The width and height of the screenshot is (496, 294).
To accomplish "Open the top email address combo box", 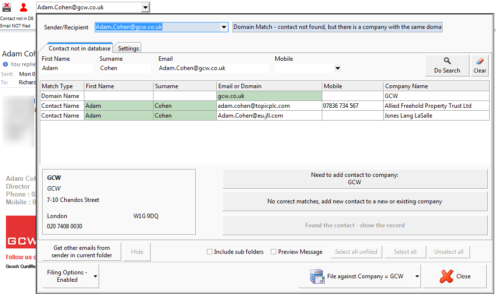I will [x=145, y=7].
